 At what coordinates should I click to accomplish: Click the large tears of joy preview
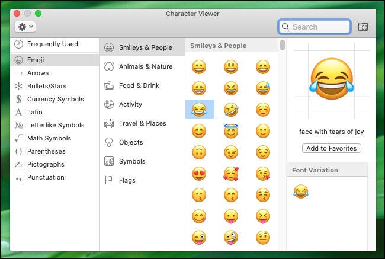point(332,79)
